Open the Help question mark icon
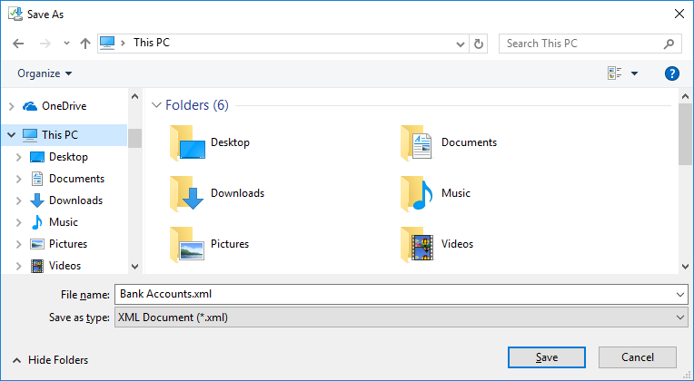Image resolution: width=694 pixels, height=381 pixels. click(x=672, y=73)
